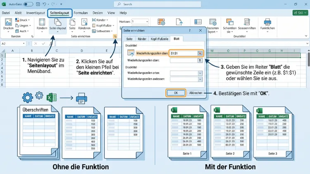This screenshot has width=310, height=174.
Task: Click the Seite einrichten dialog launcher arrow
Action: click(115, 36)
